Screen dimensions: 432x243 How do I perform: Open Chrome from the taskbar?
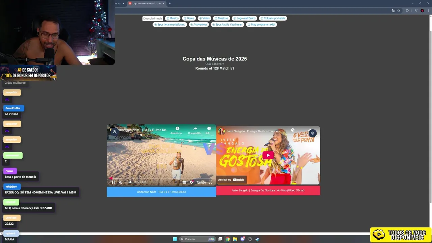pos(228,239)
